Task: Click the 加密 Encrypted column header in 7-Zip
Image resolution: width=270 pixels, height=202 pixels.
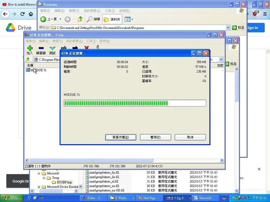Action: (220, 65)
